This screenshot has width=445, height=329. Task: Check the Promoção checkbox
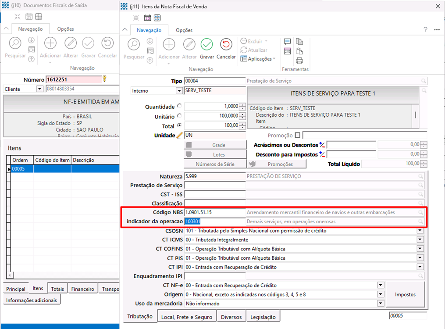click(x=298, y=135)
